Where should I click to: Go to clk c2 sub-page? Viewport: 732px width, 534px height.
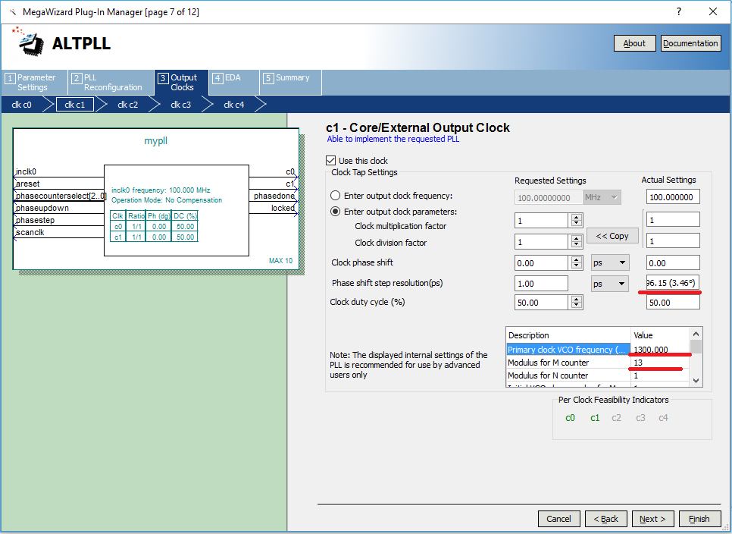click(x=127, y=105)
